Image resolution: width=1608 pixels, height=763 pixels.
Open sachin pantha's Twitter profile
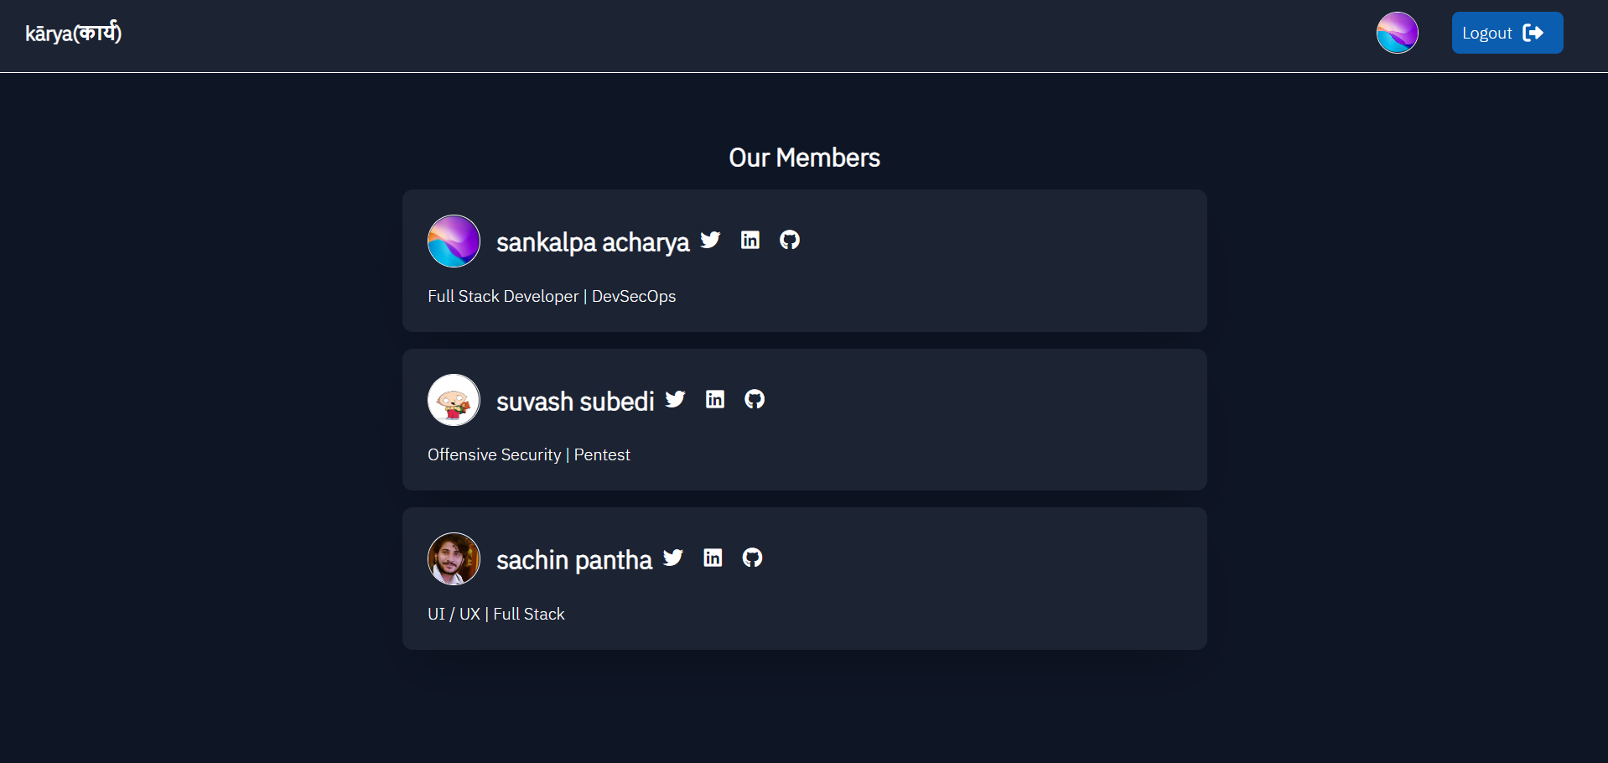[x=672, y=558]
